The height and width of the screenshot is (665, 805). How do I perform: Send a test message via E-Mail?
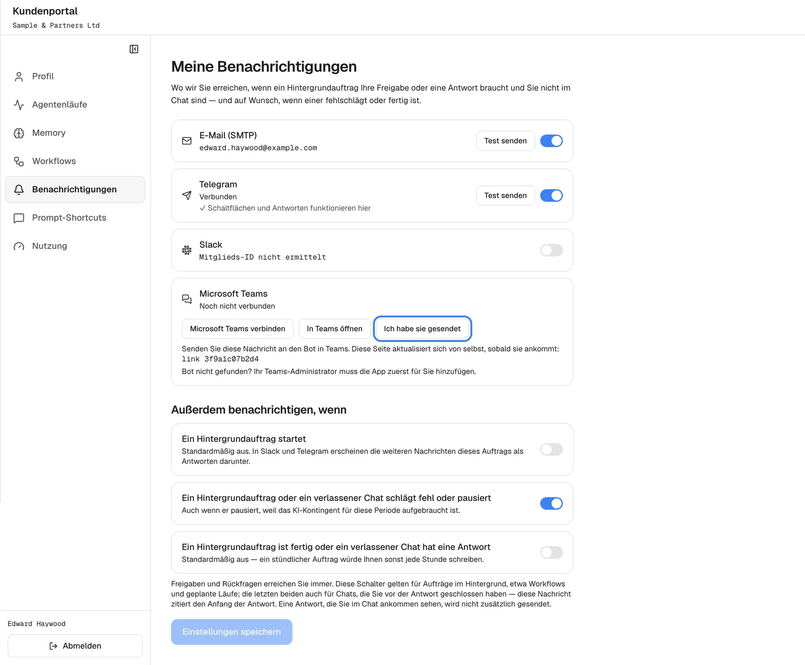505,141
